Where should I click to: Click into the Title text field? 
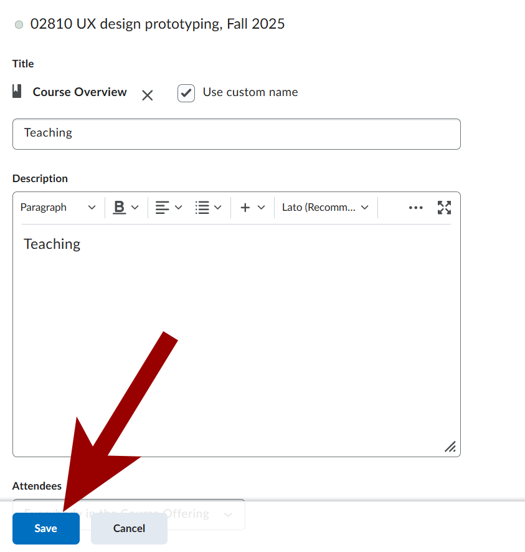[237, 134]
